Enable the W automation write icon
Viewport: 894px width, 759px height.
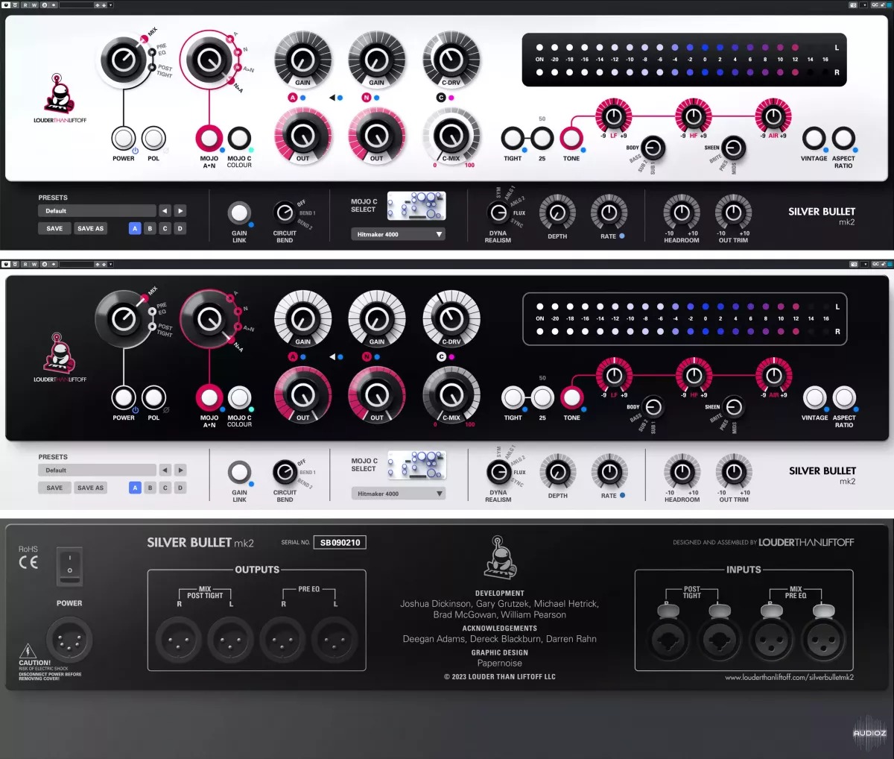[x=34, y=5]
